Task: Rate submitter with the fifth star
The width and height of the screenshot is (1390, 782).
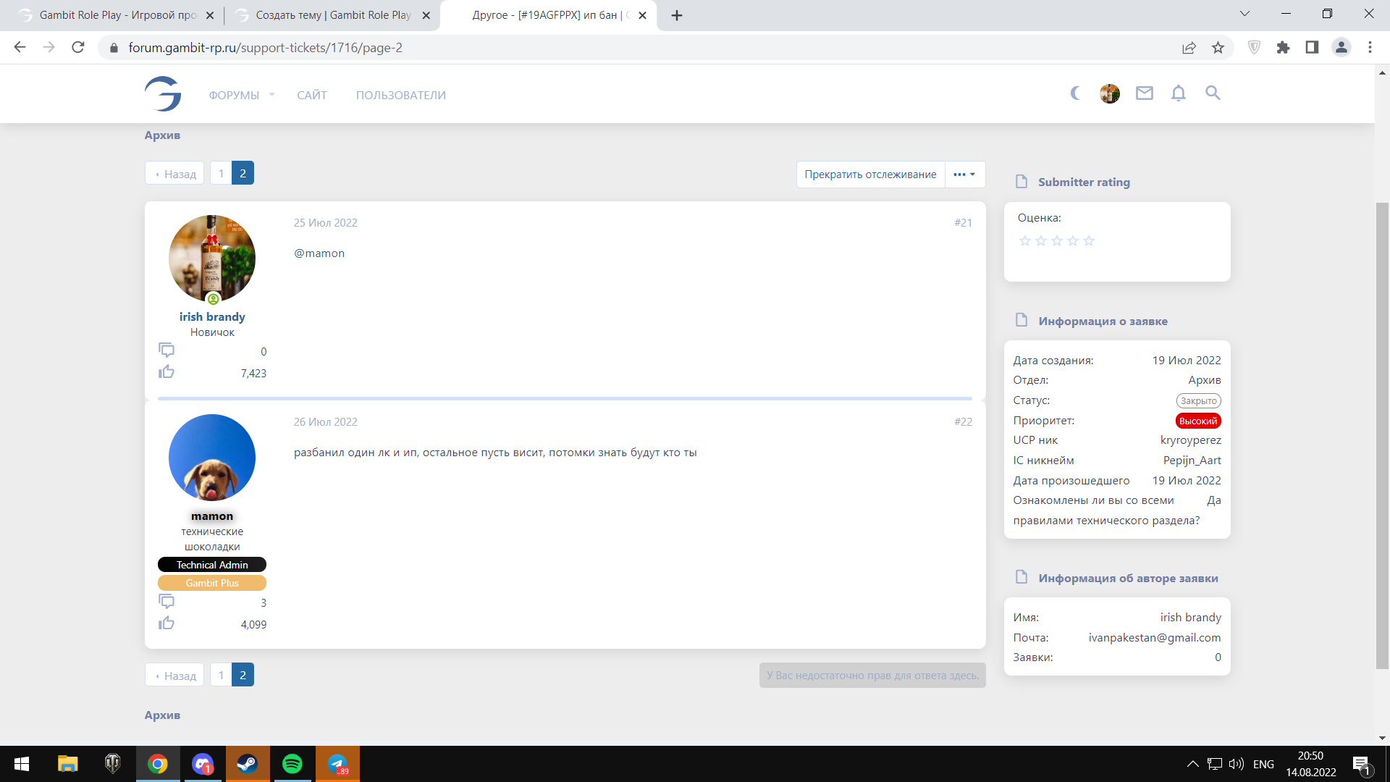Action: [1089, 241]
